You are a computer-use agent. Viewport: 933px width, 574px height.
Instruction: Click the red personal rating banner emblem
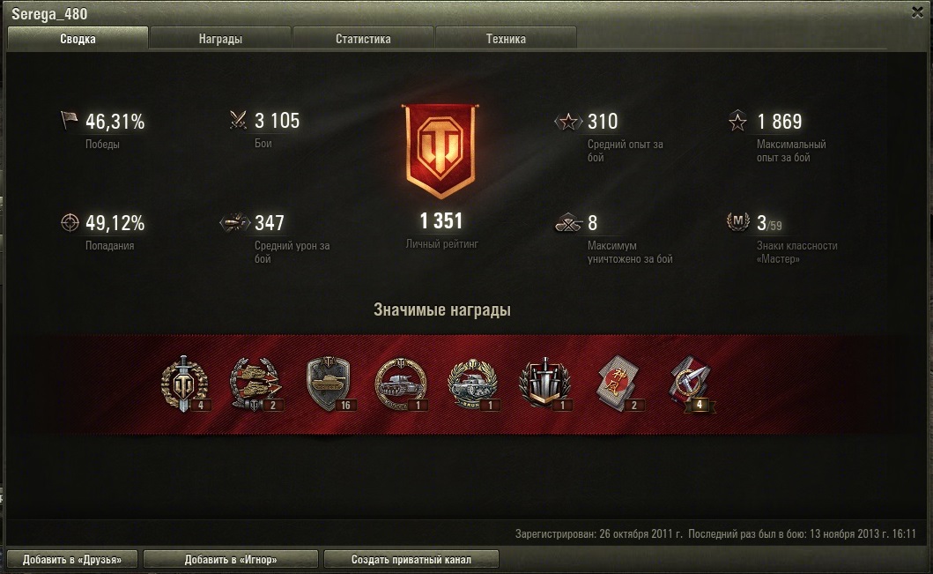tap(441, 151)
